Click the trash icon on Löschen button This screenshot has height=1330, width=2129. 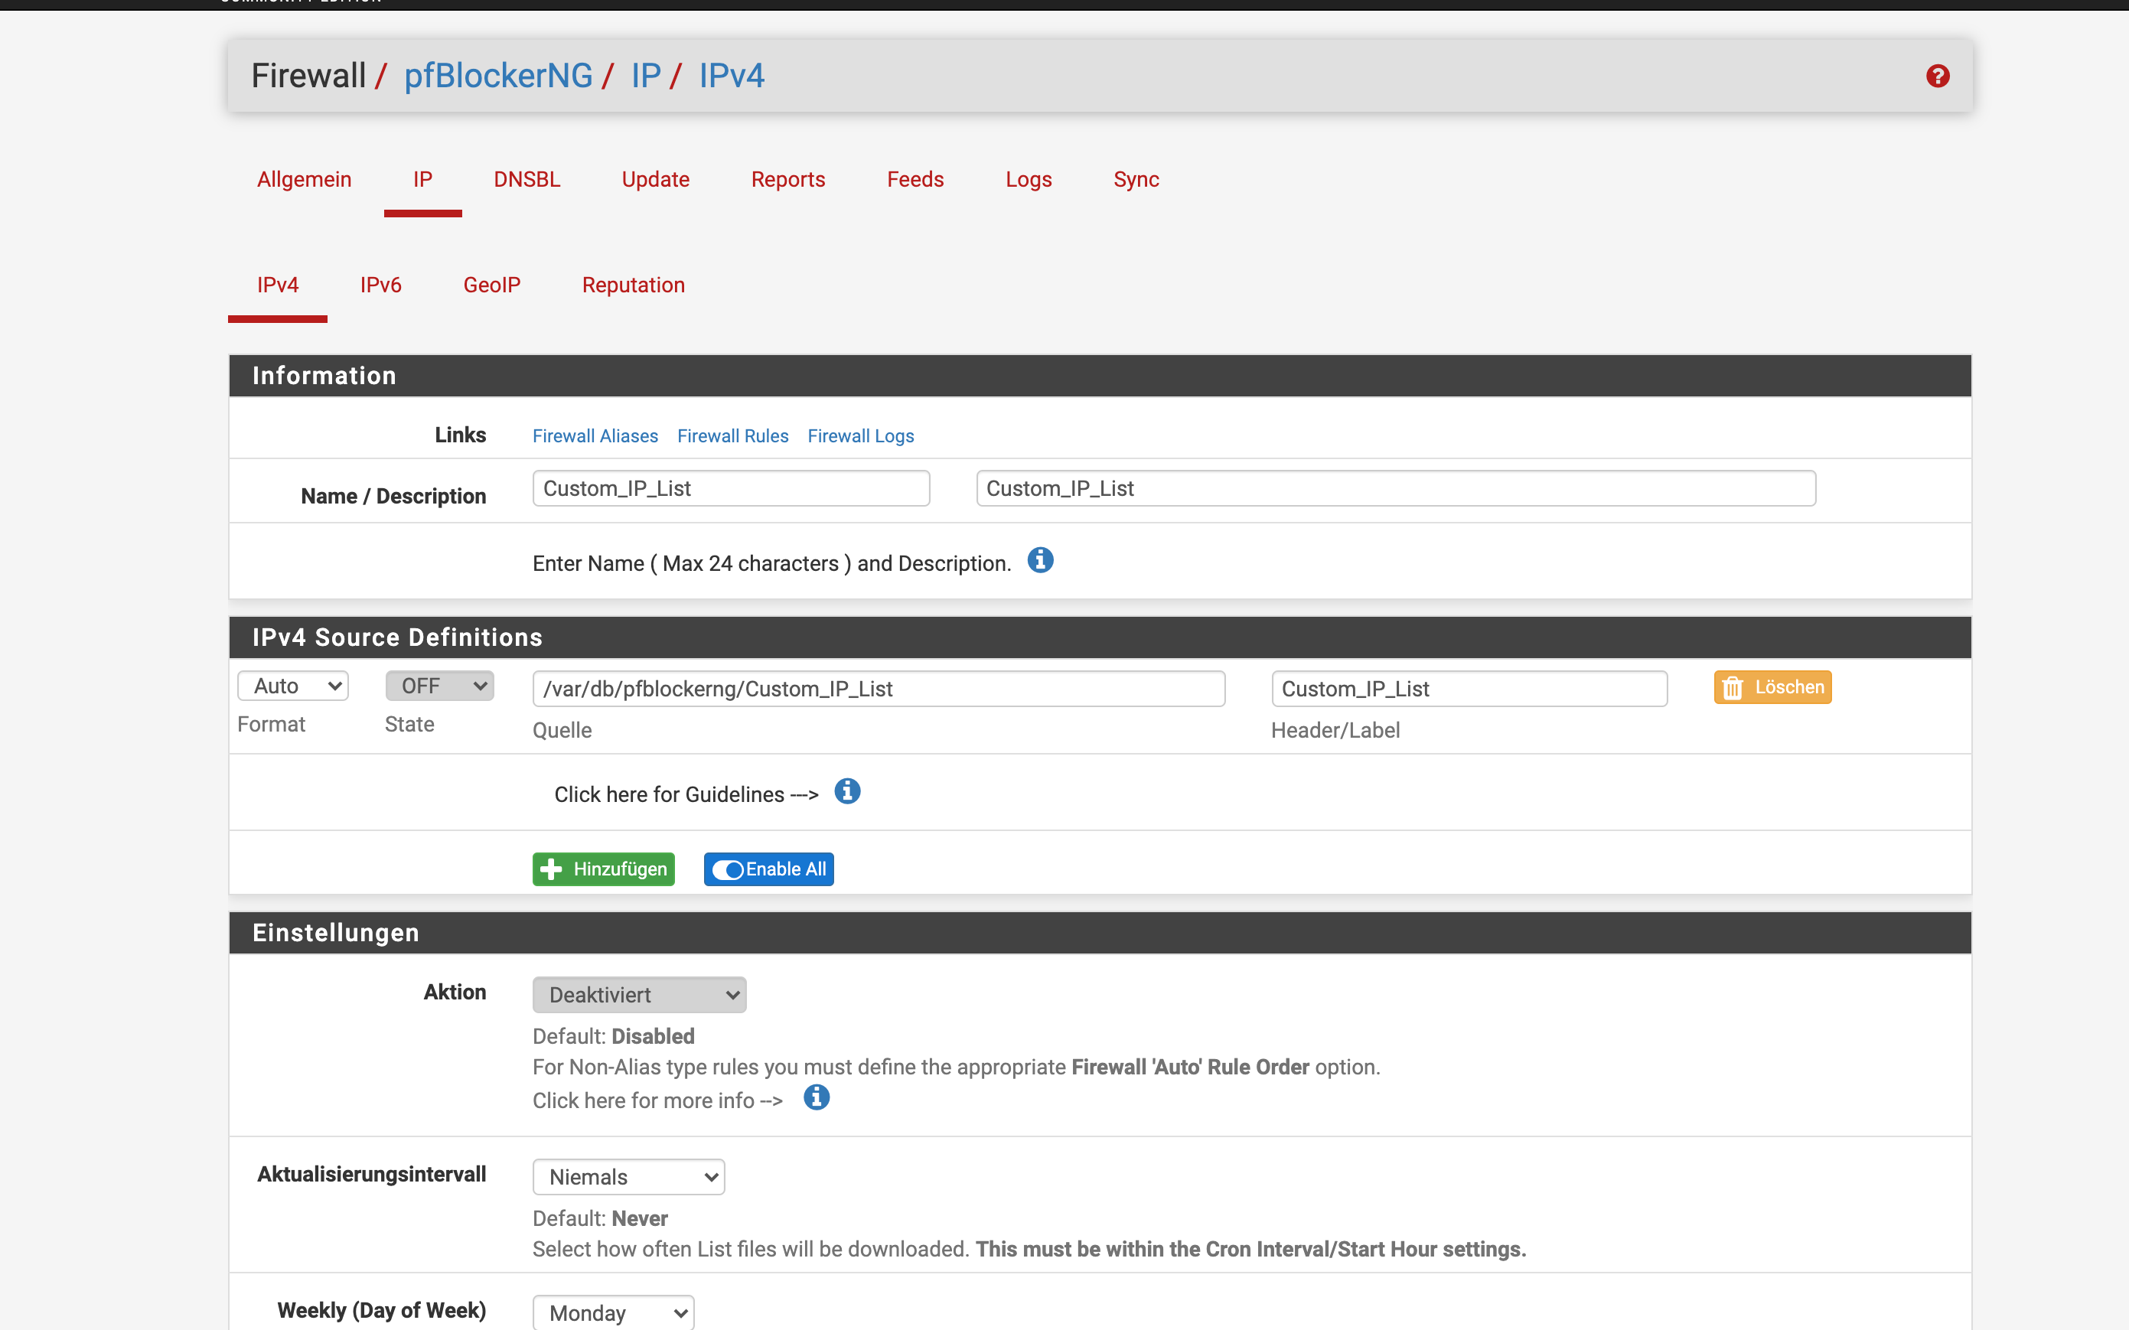click(x=1733, y=688)
